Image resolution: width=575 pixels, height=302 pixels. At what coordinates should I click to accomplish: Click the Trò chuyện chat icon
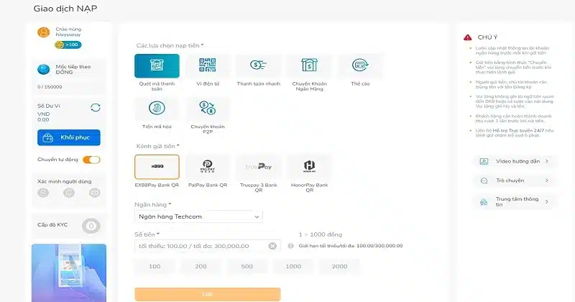tap(484, 180)
